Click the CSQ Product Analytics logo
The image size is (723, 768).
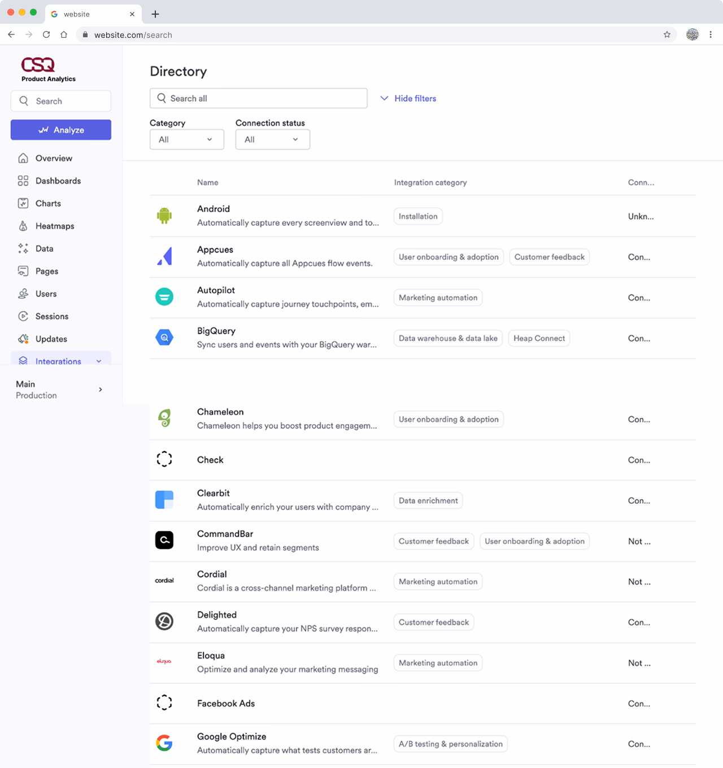click(x=49, y=69)
